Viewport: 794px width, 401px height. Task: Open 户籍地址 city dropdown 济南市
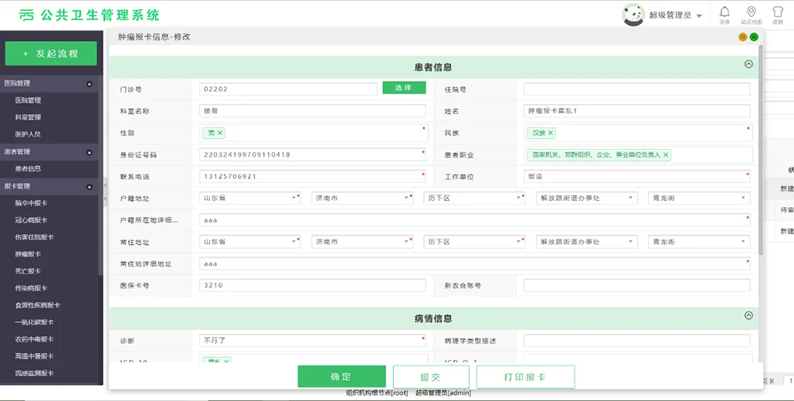tap(362, 198)
